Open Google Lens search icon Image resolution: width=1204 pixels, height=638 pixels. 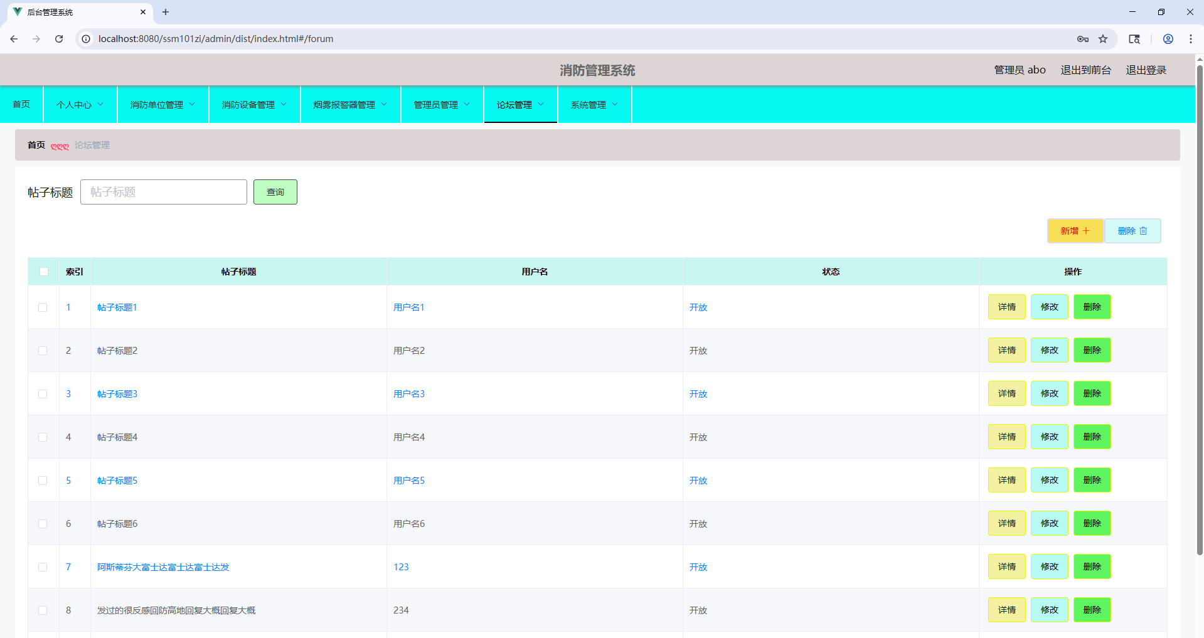[x=1134, y=39]
